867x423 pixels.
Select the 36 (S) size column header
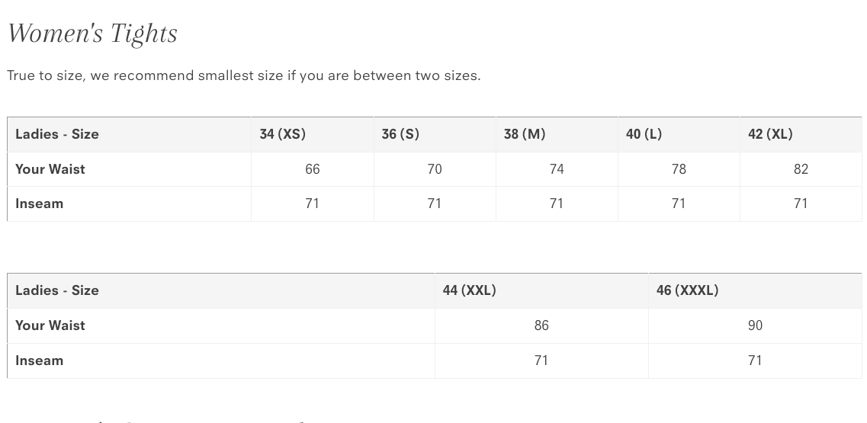[400, 134]
